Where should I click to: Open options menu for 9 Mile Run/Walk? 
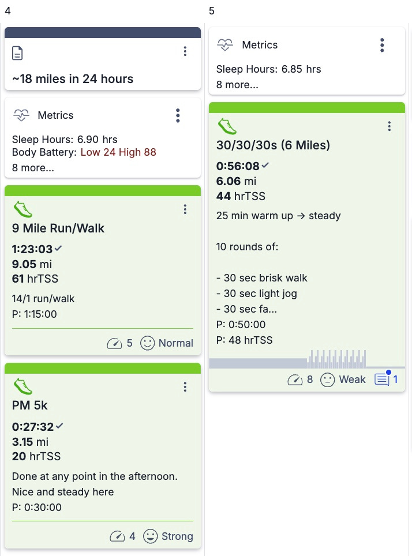point(185,209)
